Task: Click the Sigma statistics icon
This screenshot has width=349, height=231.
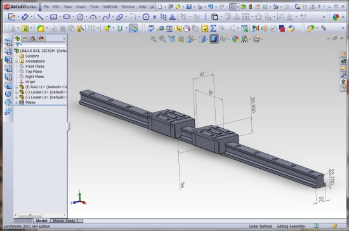Action: point(213,29)
